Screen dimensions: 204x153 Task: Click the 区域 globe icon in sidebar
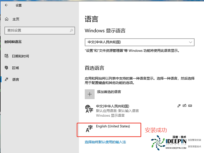[x=7, y=68]
